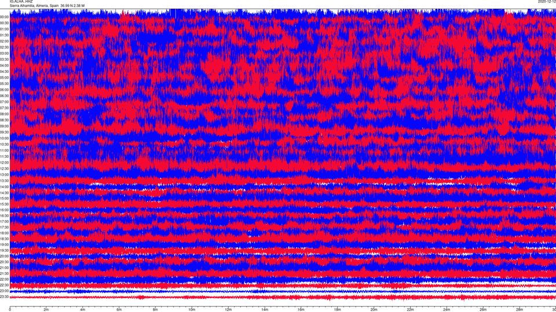Screen dimensions: 556x312
Task: Click the 6m axis tick label
Action: 119,310
